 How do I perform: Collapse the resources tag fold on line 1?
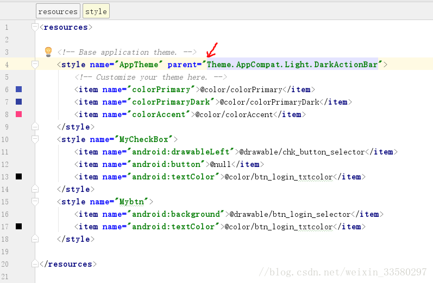click(35, 27)
